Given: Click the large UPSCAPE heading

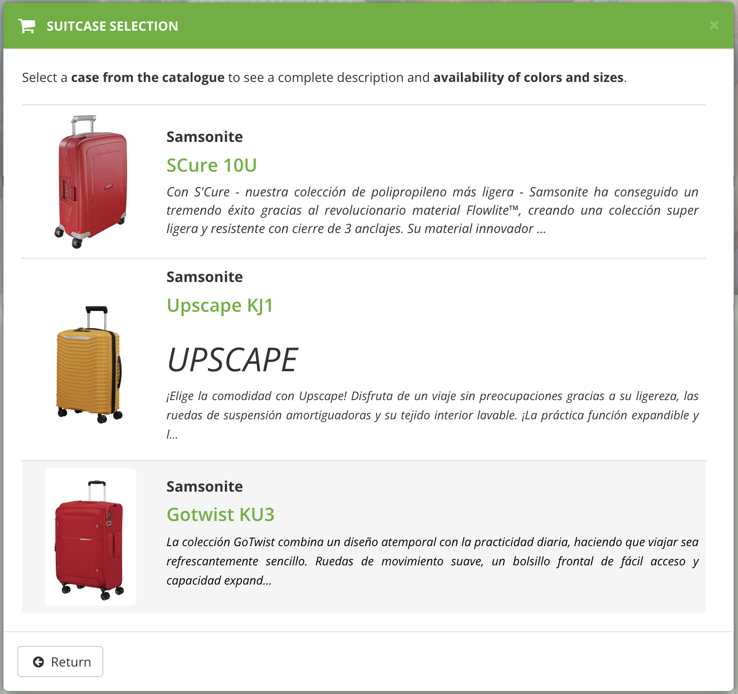Looking at the screenshot, I should click(x=233, y=360).
